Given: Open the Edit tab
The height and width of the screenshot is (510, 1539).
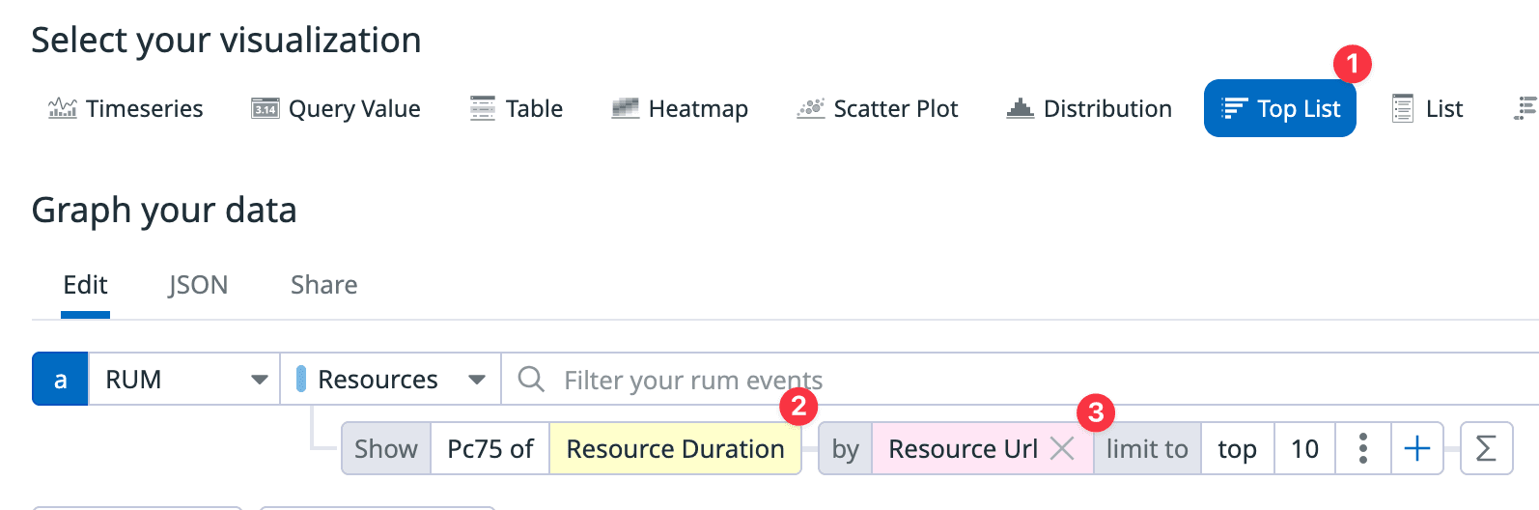Looking at the screenshot, I should 85,285.
